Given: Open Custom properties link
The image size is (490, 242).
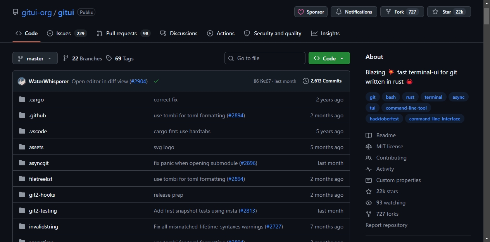Looking at the screenshot, I should (393, 180).
